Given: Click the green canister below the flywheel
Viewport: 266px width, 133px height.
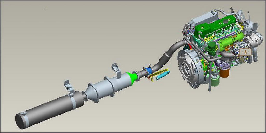Looking at the screenshot, I should coord(215,80).
